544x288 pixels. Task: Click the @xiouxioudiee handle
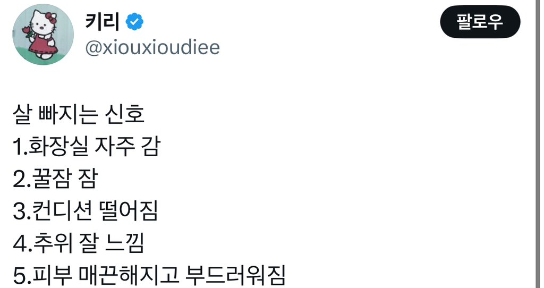[152, 47]
